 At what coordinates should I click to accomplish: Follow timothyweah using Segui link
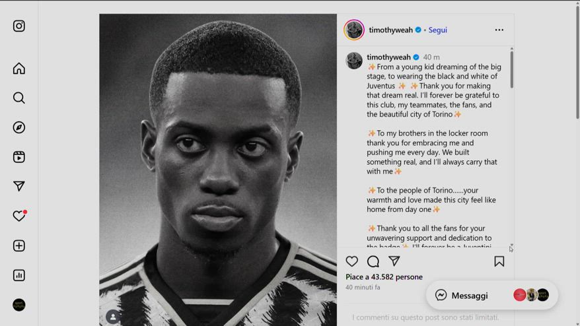pyautogui.click(x=437, y=30)
